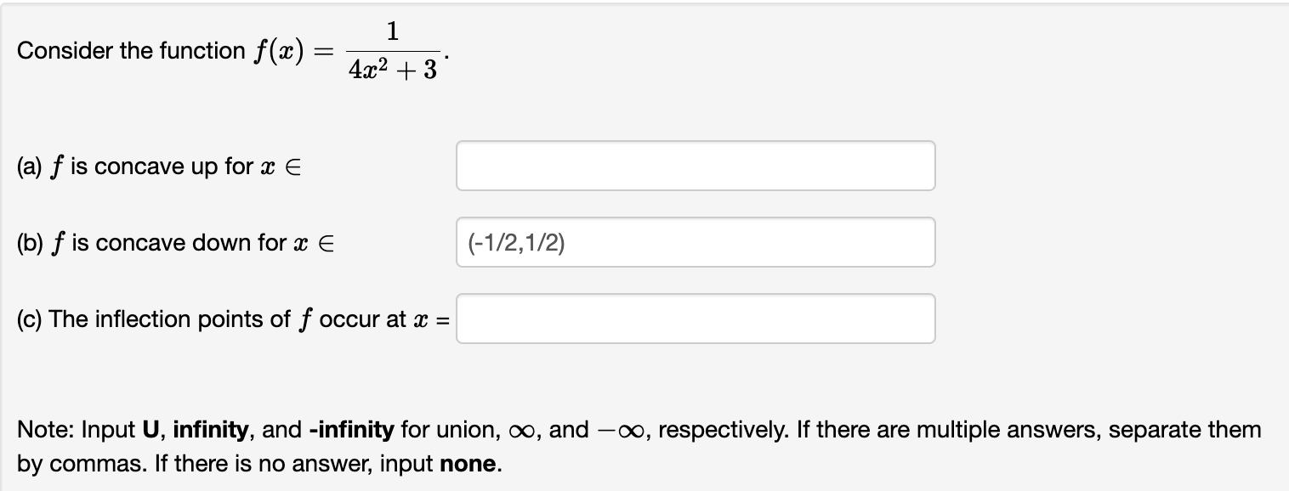Click the inflection points answer field for part (c)
1289x491 pixels.
point(695,318)
